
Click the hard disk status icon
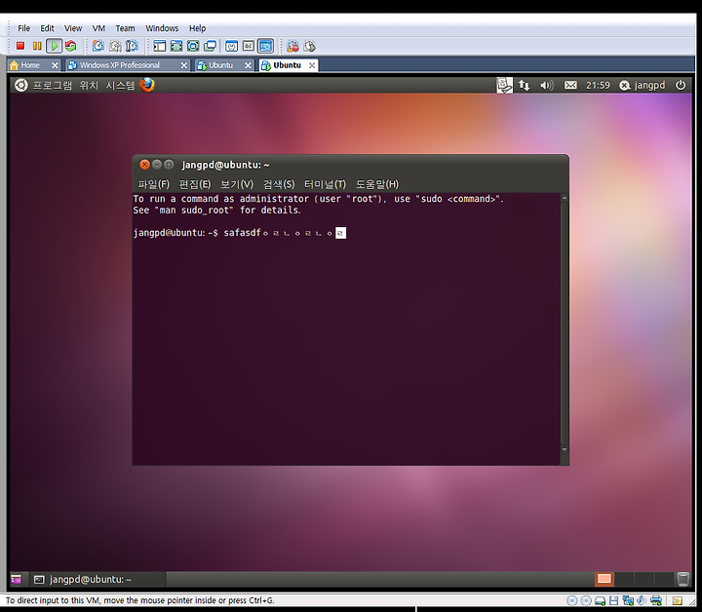tap(600, 601)
